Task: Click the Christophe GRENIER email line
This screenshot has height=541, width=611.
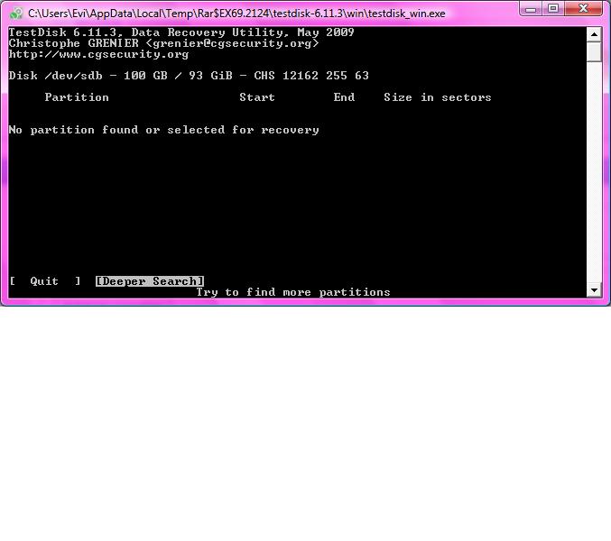Action: 163,43
